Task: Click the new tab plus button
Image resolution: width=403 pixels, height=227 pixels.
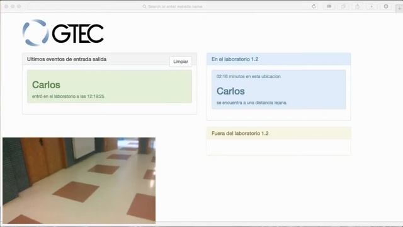Action: point(399,8)
